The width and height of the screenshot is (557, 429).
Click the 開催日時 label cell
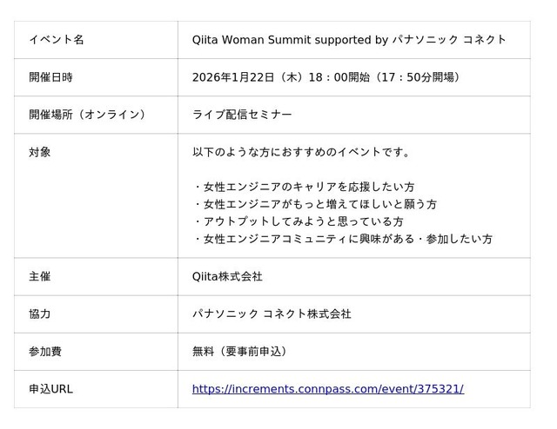click(50, 77)
